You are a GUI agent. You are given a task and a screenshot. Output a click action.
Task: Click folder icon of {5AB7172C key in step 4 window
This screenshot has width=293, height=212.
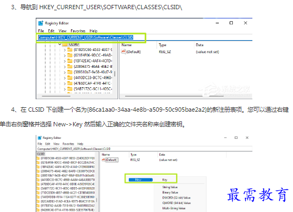(x=38, y=189)
